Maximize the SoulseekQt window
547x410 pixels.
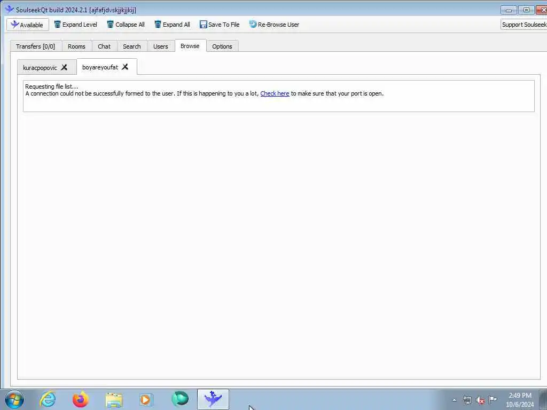pyautogui.click(x=526, y=10)
